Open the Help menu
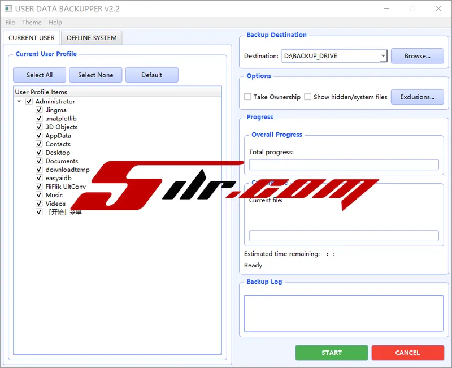Screen dimensions: 452x368 [x=55, y=22]
